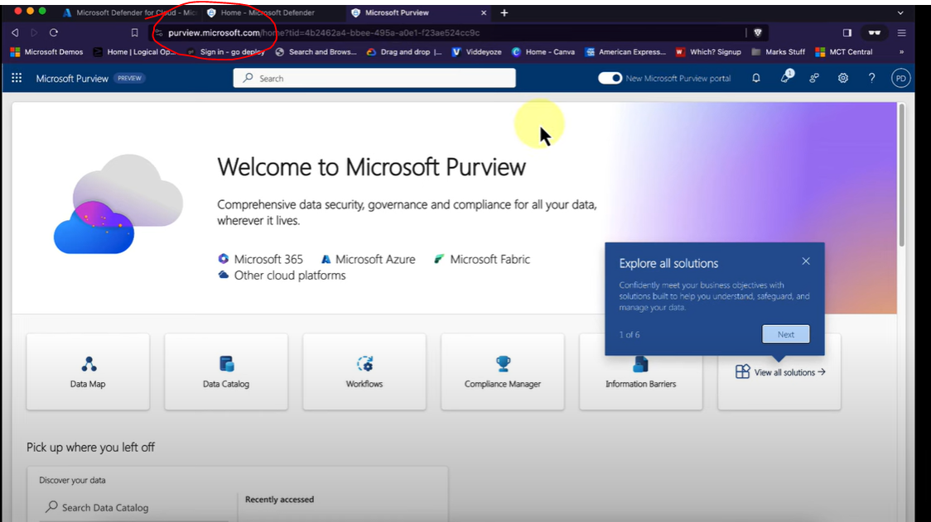Open the settings gear in Purview header
Image resolution: width=931 pixels, height=522 pixels.
[x=842, y=78]
